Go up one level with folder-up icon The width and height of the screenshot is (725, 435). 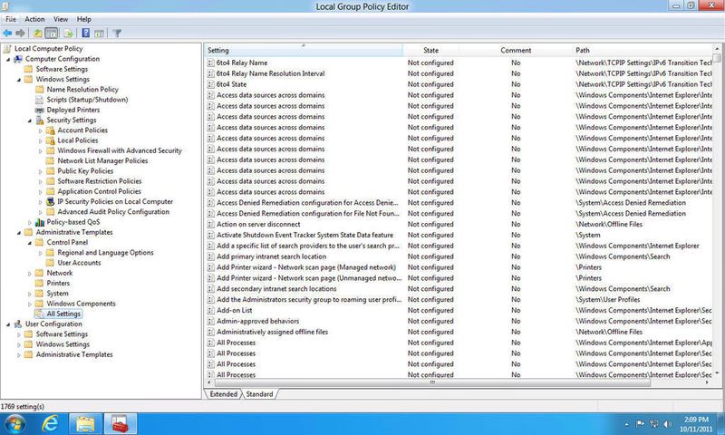38,34
